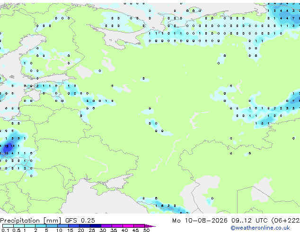The image size is (300, 232).
Task: Click the '19' precipitation value on map
Action: tap(6, 146)
